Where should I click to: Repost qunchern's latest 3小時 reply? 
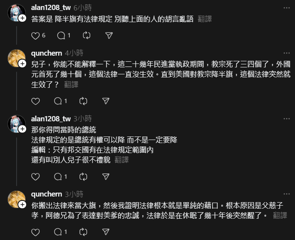point(83,232)
